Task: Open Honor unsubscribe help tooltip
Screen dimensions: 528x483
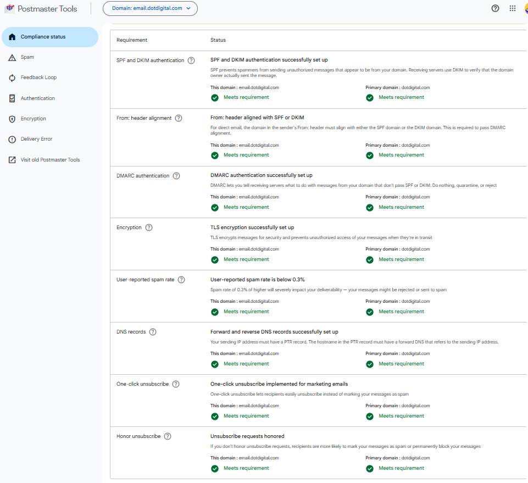Action: tap(167, 436)
